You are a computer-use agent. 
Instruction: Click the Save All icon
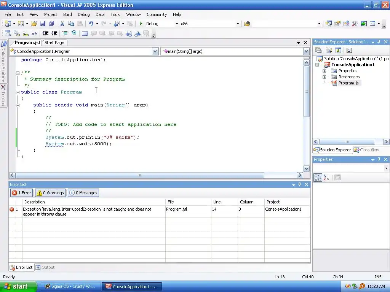[51, 24]
